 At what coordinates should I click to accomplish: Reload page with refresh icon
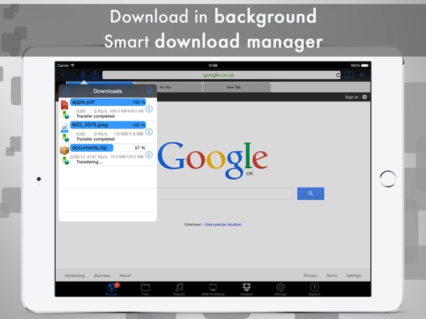[338, 75]
